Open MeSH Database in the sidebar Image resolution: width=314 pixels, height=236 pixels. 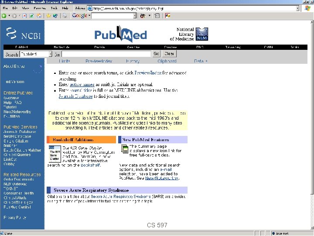17,136
